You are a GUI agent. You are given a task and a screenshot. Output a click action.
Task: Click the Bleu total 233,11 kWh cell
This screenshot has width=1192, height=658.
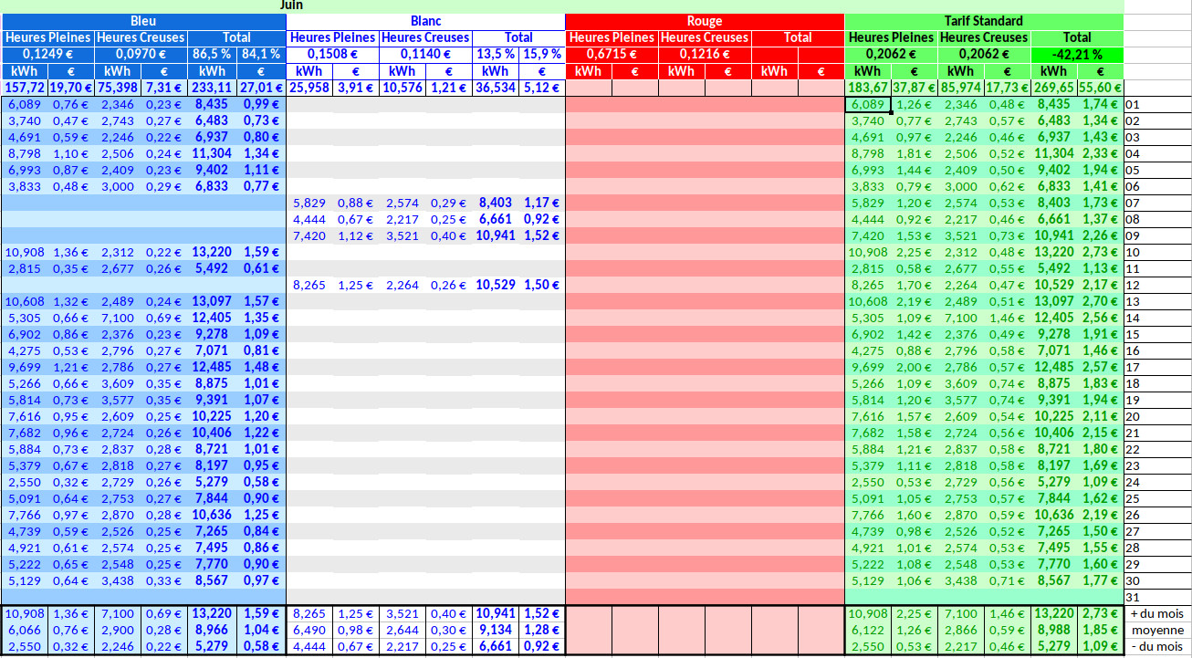coord(212,88)
